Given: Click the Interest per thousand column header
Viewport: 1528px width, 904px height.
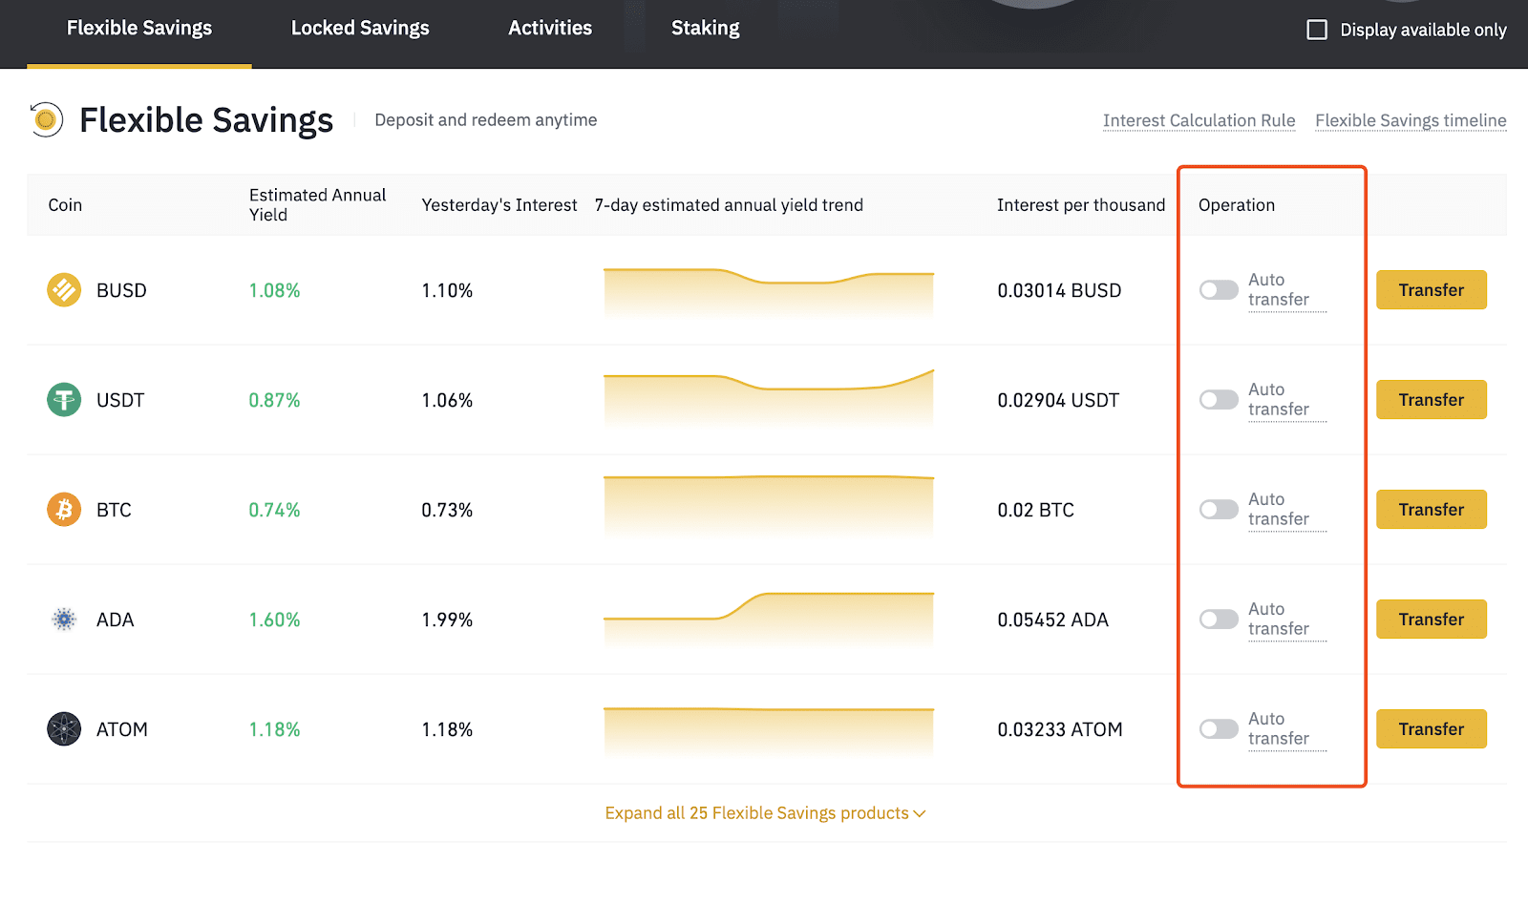Looking at the screenshot, I should pos(1081,205).
